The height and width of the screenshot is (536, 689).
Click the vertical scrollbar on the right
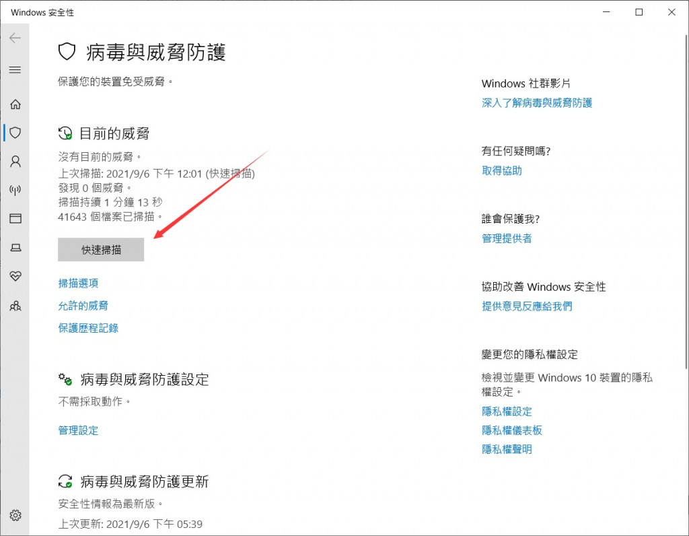click(x=686, y=201)
